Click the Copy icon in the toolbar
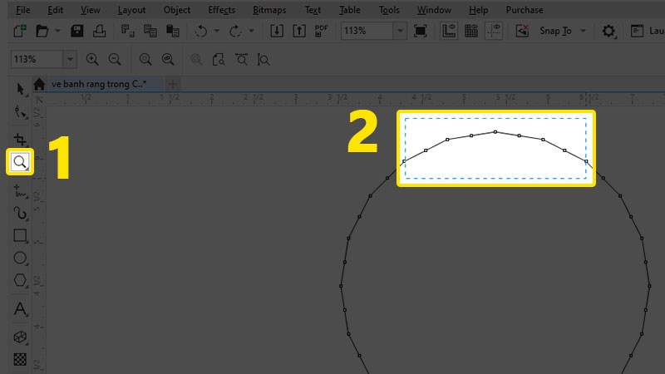 (150, 31)
